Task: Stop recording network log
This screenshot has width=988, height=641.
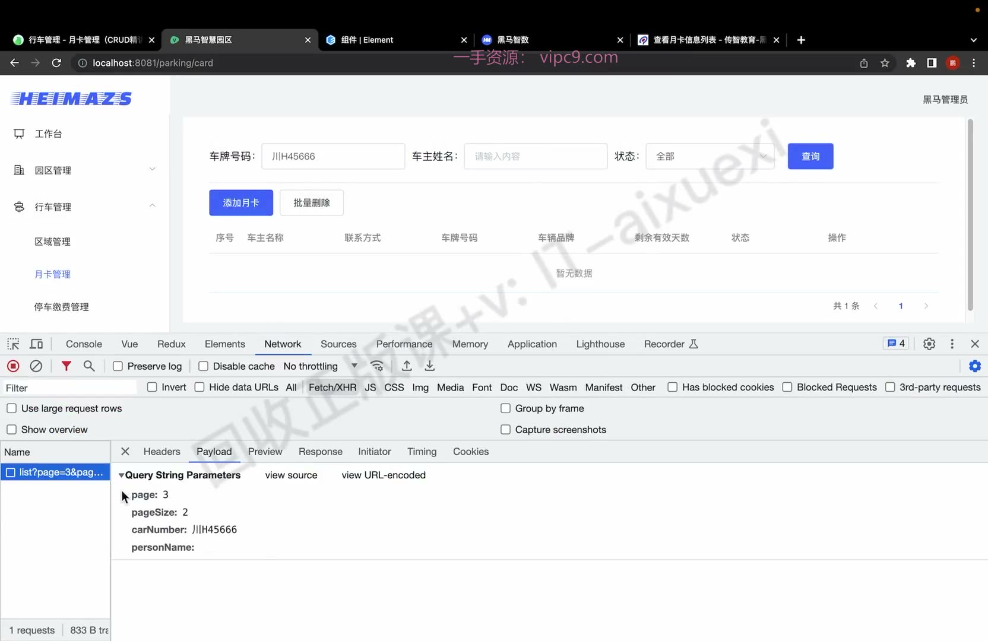Action: click(13, 366)
